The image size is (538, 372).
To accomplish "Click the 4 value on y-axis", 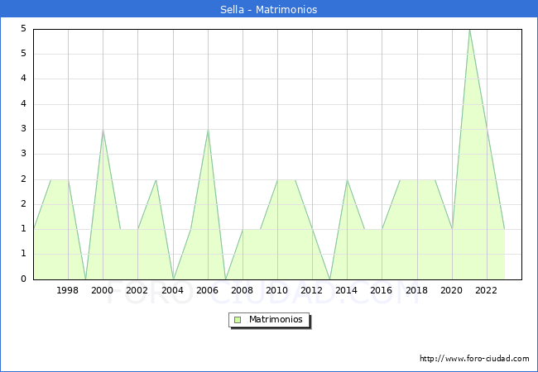I will 23,79.
